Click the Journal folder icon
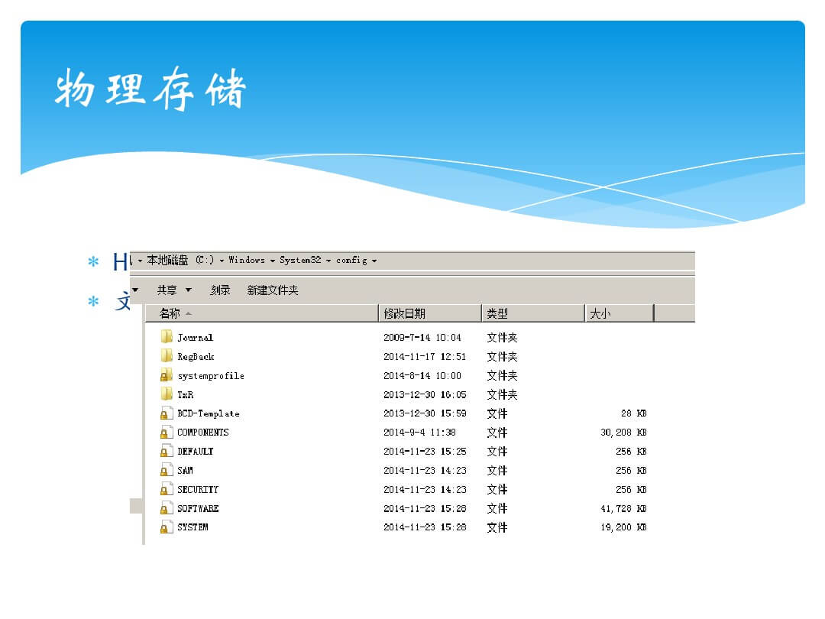The image size is (825, 619). click(x=167, y=337)
